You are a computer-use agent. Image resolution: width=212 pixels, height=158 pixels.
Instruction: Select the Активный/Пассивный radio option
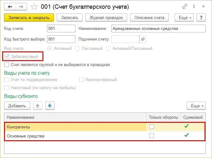point(108,48)
